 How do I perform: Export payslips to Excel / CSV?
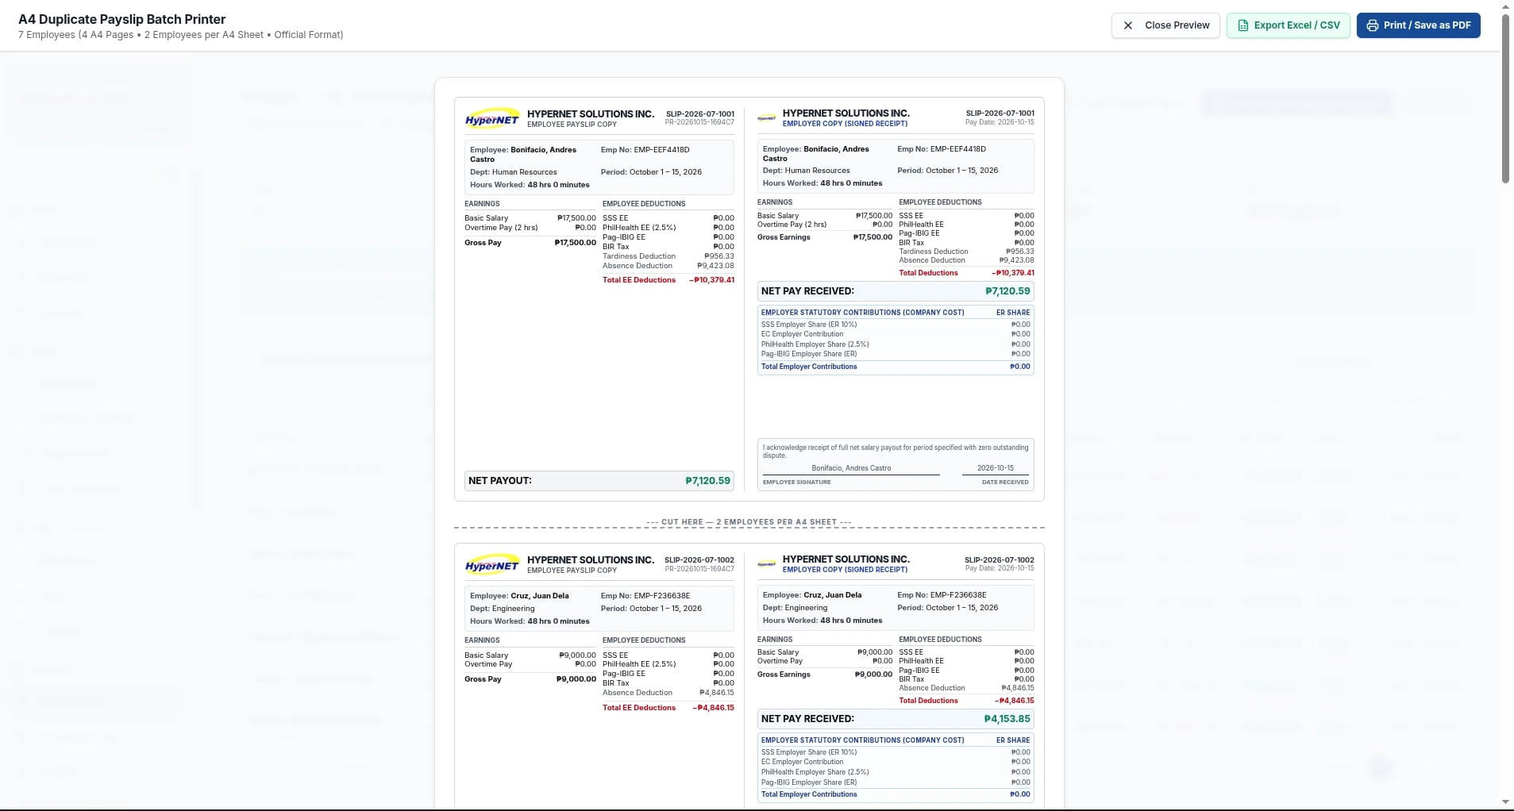click(x=1289, y=25)
